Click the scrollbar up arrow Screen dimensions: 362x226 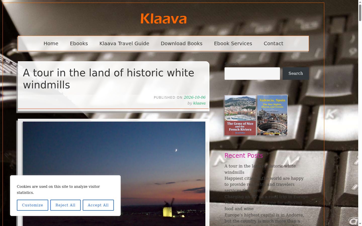coord(360,2)
